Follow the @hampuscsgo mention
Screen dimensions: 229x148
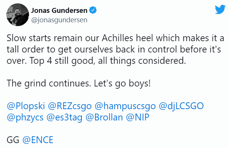125,106
